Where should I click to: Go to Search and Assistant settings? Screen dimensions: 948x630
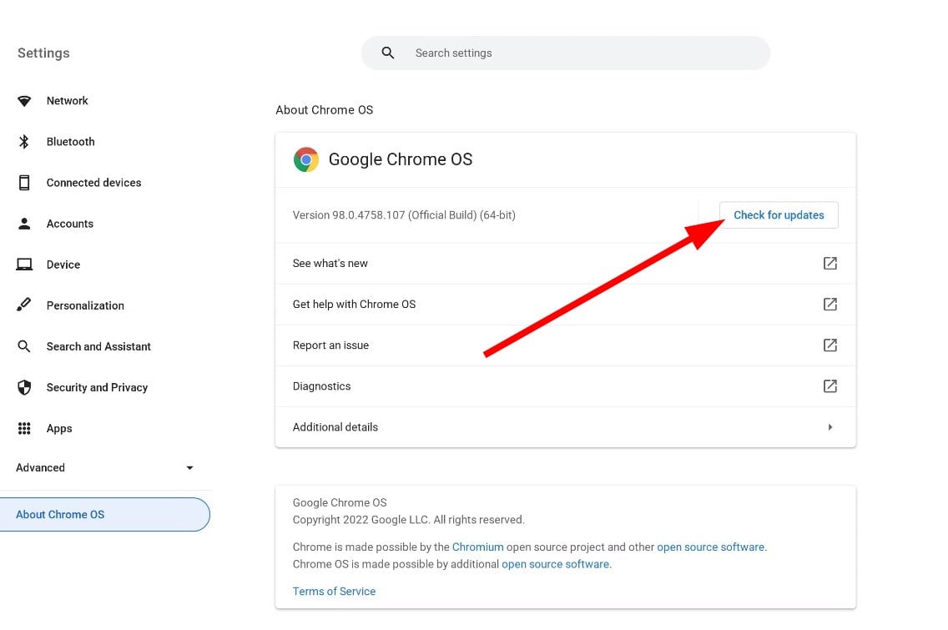(98, 346)
